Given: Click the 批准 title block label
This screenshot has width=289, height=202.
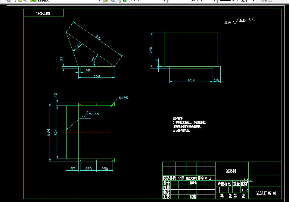Looking at the screenshot, I should pyautogui.click(x=193, y=197).
